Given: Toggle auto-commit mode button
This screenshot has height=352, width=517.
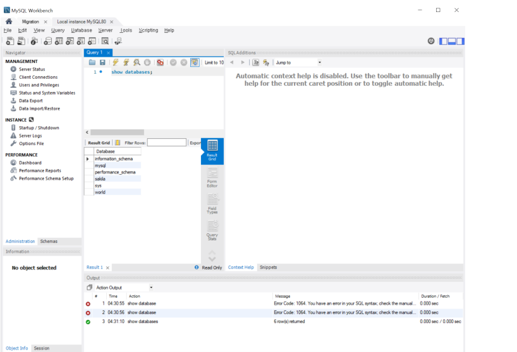Looking at the screenshot, I should pos(195,62).
